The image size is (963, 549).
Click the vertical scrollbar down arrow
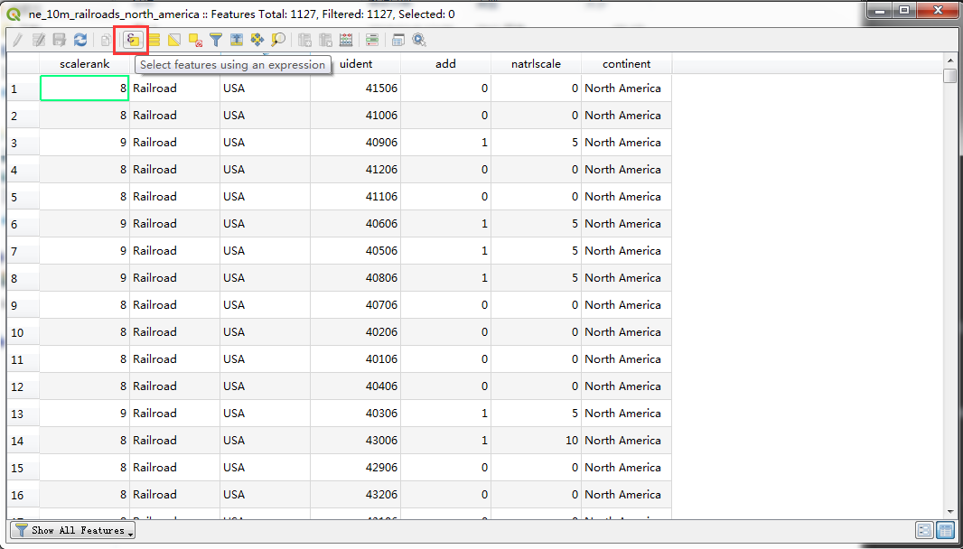coord(950,512)
